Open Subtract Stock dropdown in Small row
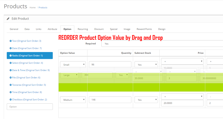Viewport: 223px width, 119px height. click(146, 65)
